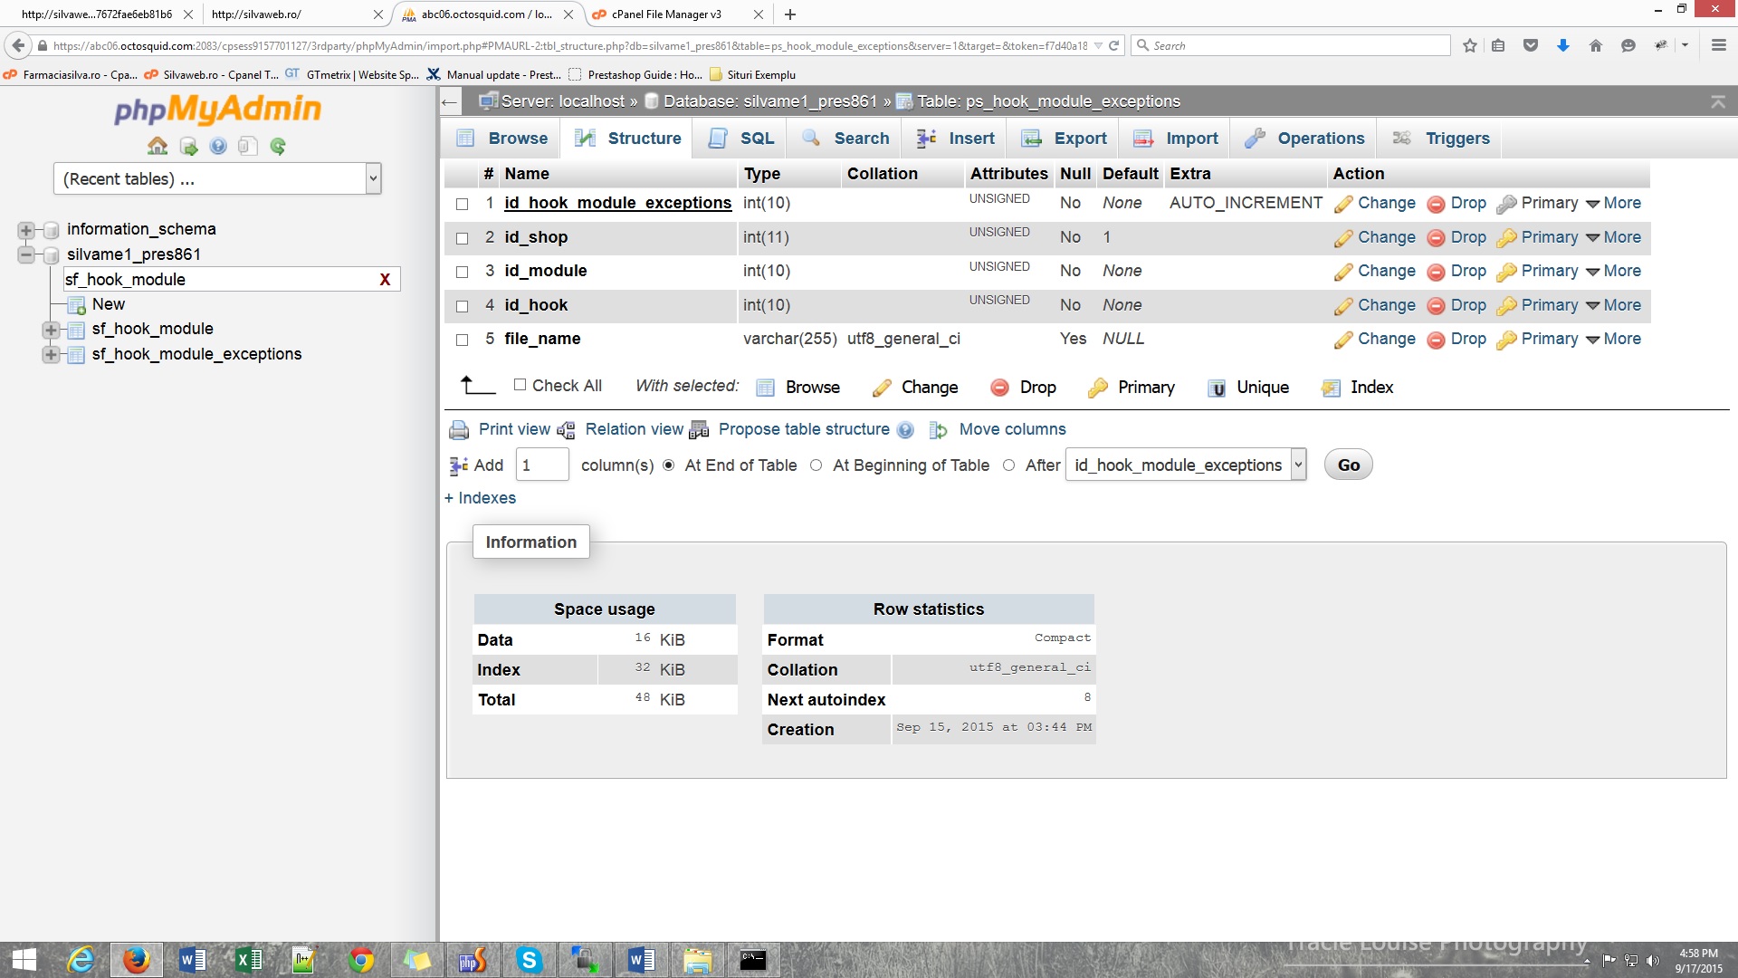Expand sf_hook_module table node
This screenshot has height=978, width=1738.
point(51,330)
